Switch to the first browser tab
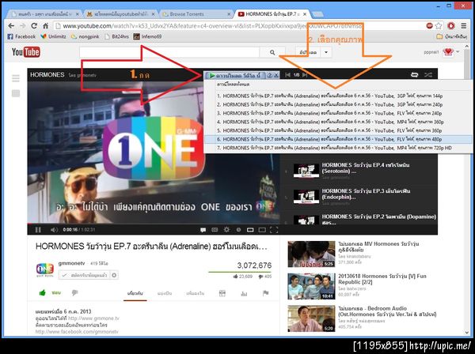 pyautogui.click(x=44, y=14)
